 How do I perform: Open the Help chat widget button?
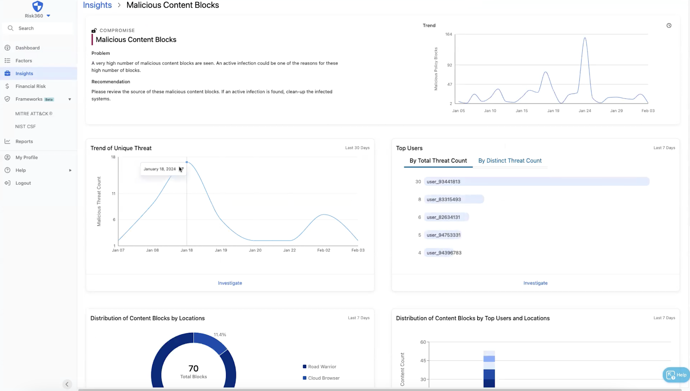coord(676,375)
